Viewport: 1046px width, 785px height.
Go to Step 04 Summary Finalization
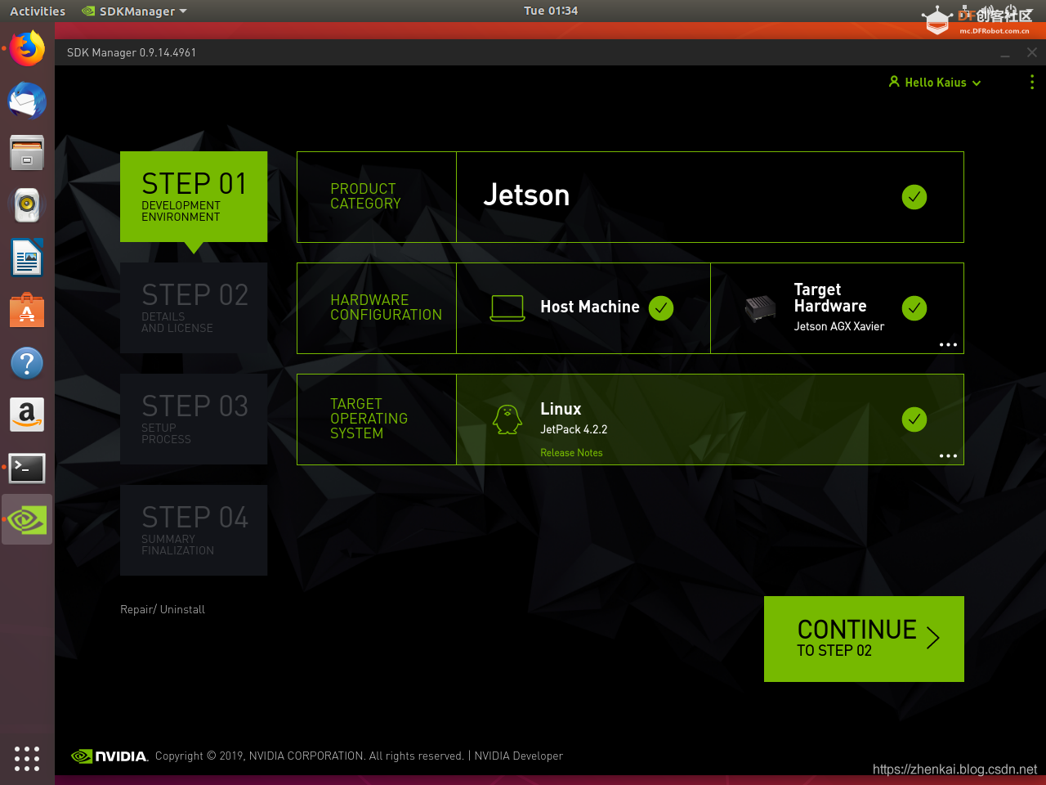(x=194, y=530)
